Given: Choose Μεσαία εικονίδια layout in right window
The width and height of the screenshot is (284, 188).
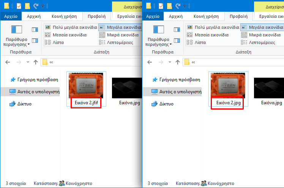Looking at the screenshot, I should 208,35.
